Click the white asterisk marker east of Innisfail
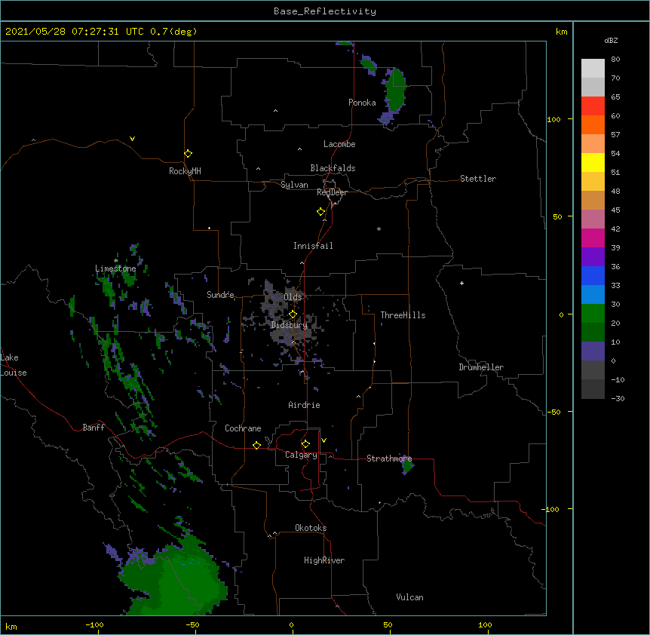The image size is (650, 635). click(379, 229)
